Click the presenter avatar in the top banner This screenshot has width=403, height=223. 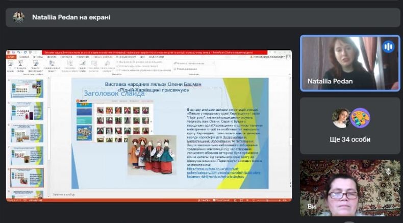(19, 17)
